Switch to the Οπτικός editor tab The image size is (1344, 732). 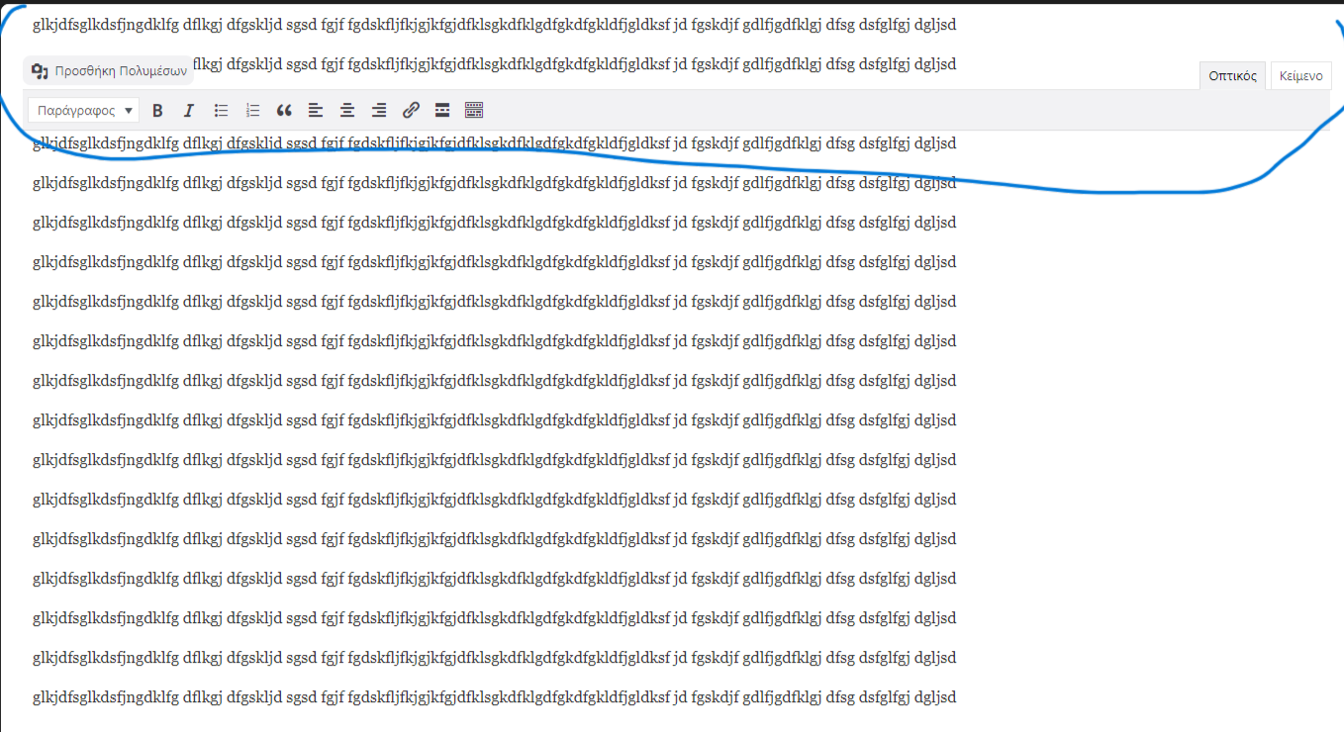[1232, 75]
